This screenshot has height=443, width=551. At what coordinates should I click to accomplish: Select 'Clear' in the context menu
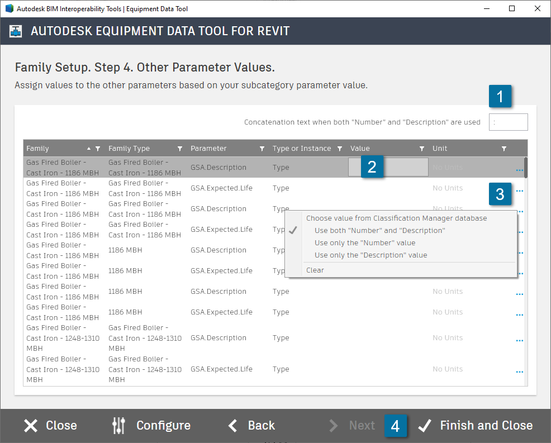pyautogui.click(x=315, y=270)
